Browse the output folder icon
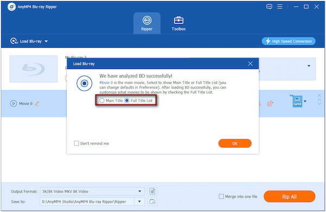The width and height of the screenshot is (326, 212). (152, 202)
